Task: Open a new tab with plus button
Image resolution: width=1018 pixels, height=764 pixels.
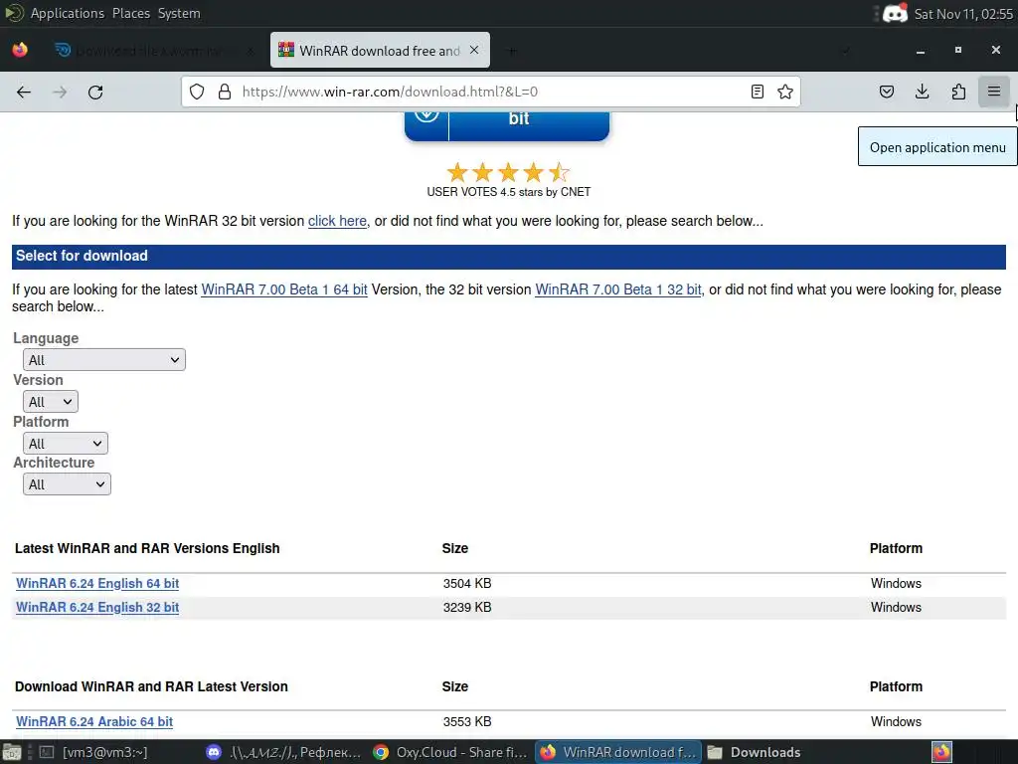Action: tap(512, 51)
